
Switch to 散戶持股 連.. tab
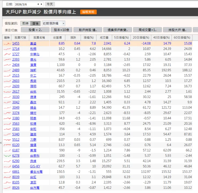click(88, 30)
